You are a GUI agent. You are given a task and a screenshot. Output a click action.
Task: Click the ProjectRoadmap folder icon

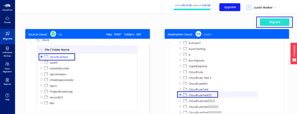46,91
